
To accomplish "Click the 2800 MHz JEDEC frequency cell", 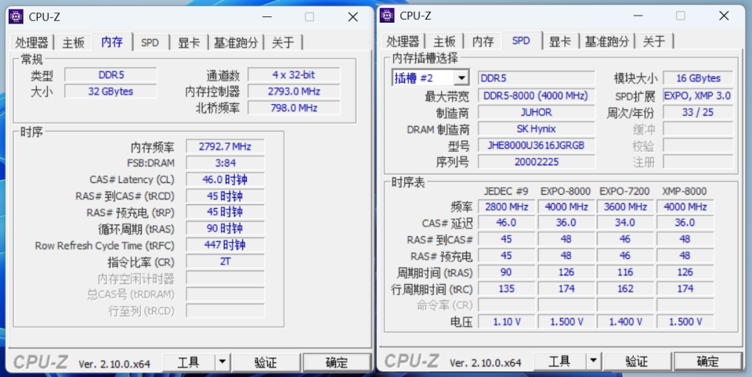I will coord(507,207).
